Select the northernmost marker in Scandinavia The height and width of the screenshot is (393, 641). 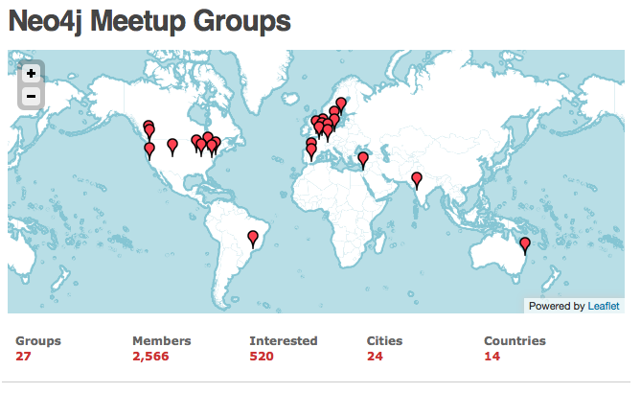[x=341, y=105]
